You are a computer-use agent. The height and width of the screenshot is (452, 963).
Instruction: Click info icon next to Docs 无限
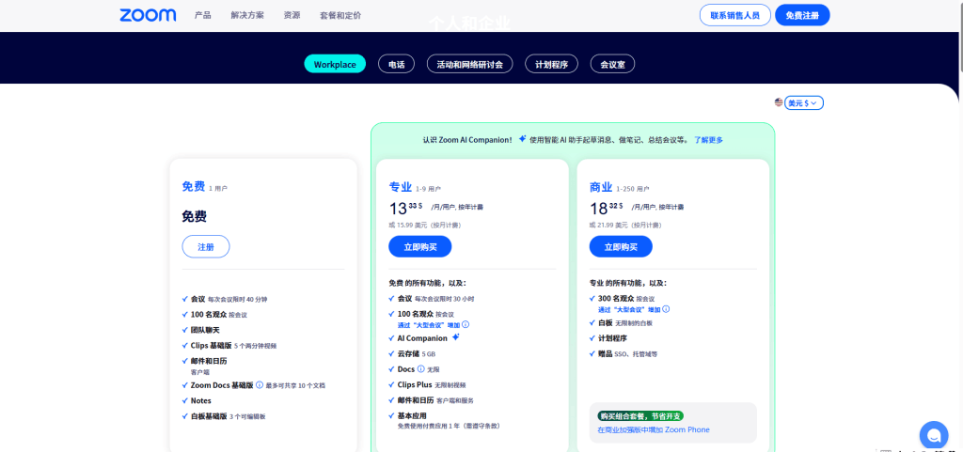coord(420,369)
